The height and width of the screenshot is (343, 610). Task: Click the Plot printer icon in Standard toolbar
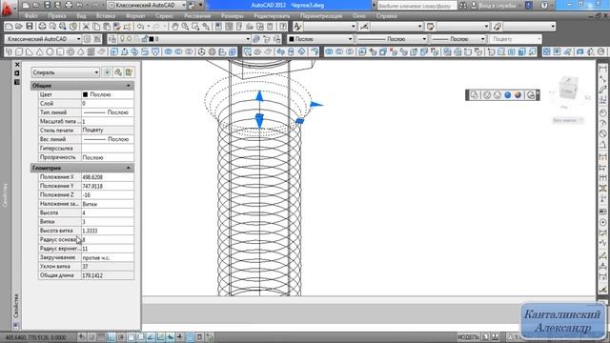(x=42, y=27)
